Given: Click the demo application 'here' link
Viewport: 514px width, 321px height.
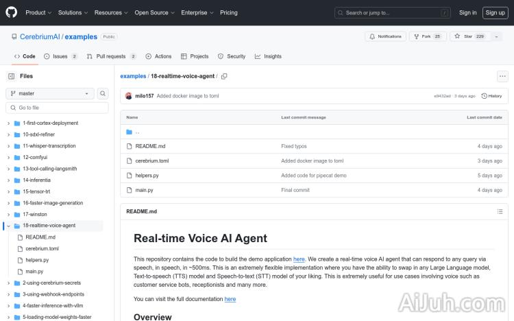Looking at the screenshot, I should tap(299, 259).
